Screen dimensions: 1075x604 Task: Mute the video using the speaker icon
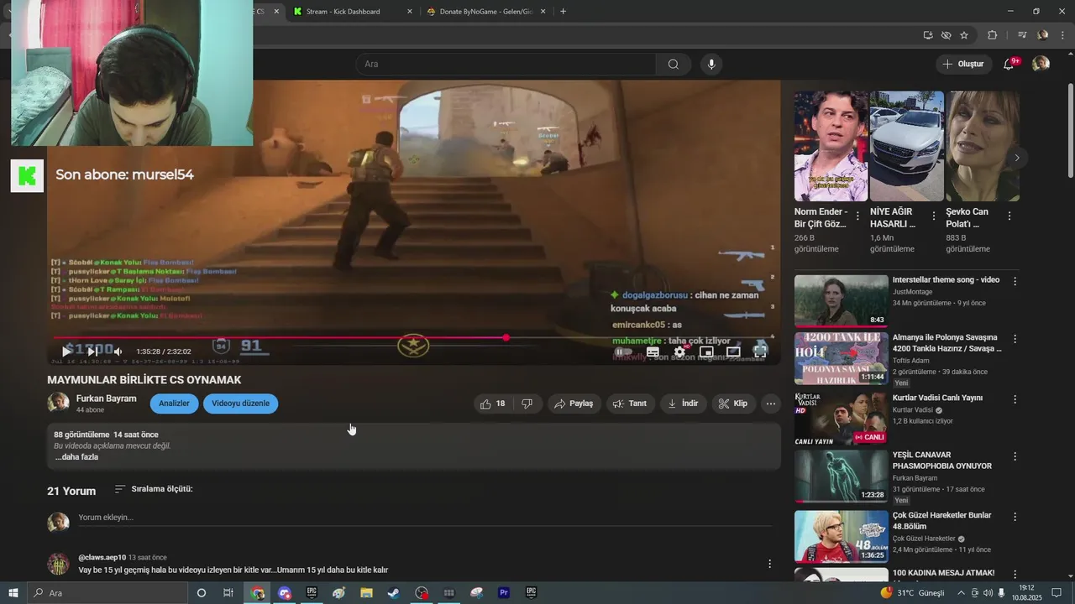(118, 351)
